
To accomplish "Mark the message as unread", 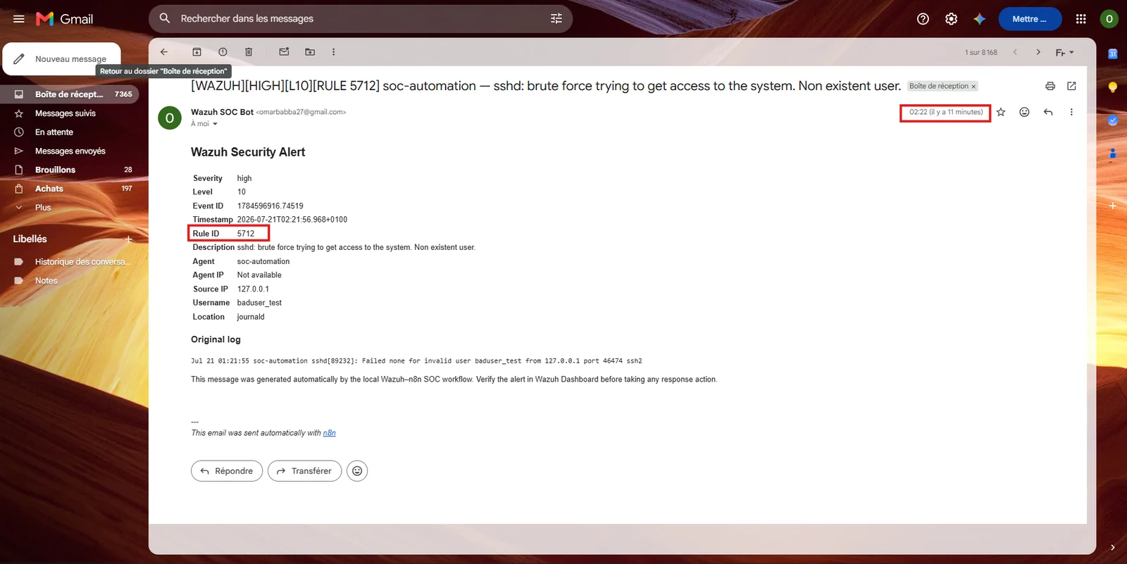I will pyautogui.click(x=284, y=52).
